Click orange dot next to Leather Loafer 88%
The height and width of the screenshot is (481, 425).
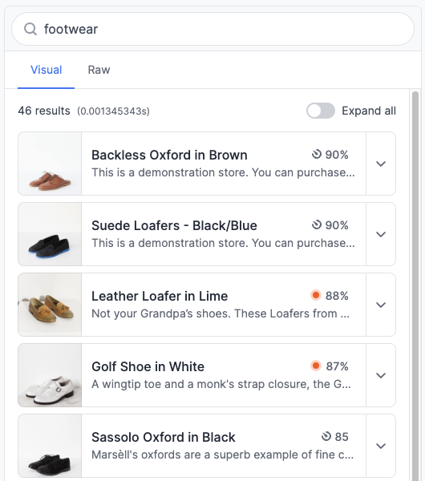[315, 295]
